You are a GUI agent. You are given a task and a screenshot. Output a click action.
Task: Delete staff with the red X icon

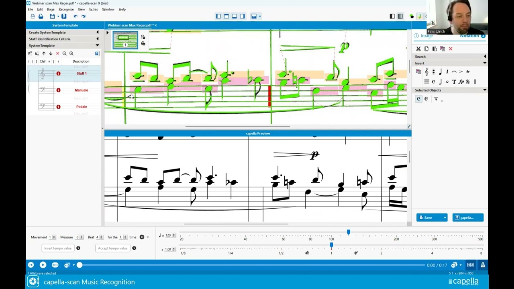click(x=57, y=53)
